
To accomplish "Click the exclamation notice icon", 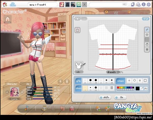I will pyautogui.click(x=144, y=5).
